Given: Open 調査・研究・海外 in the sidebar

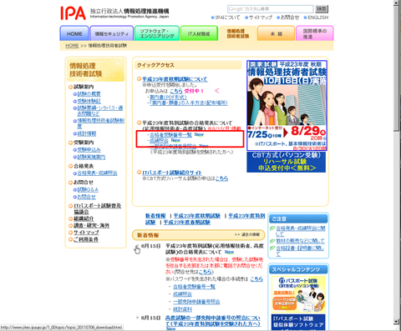Looking at the screenshot, I should [92, 226].
